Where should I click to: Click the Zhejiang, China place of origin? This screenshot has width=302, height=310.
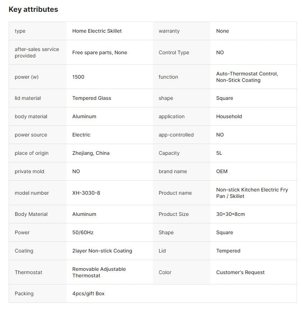pos(91,153)
